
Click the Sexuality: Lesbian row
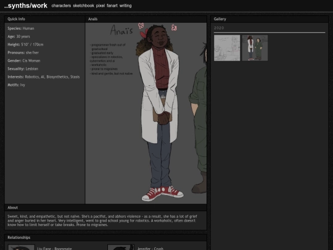(23, 69)
